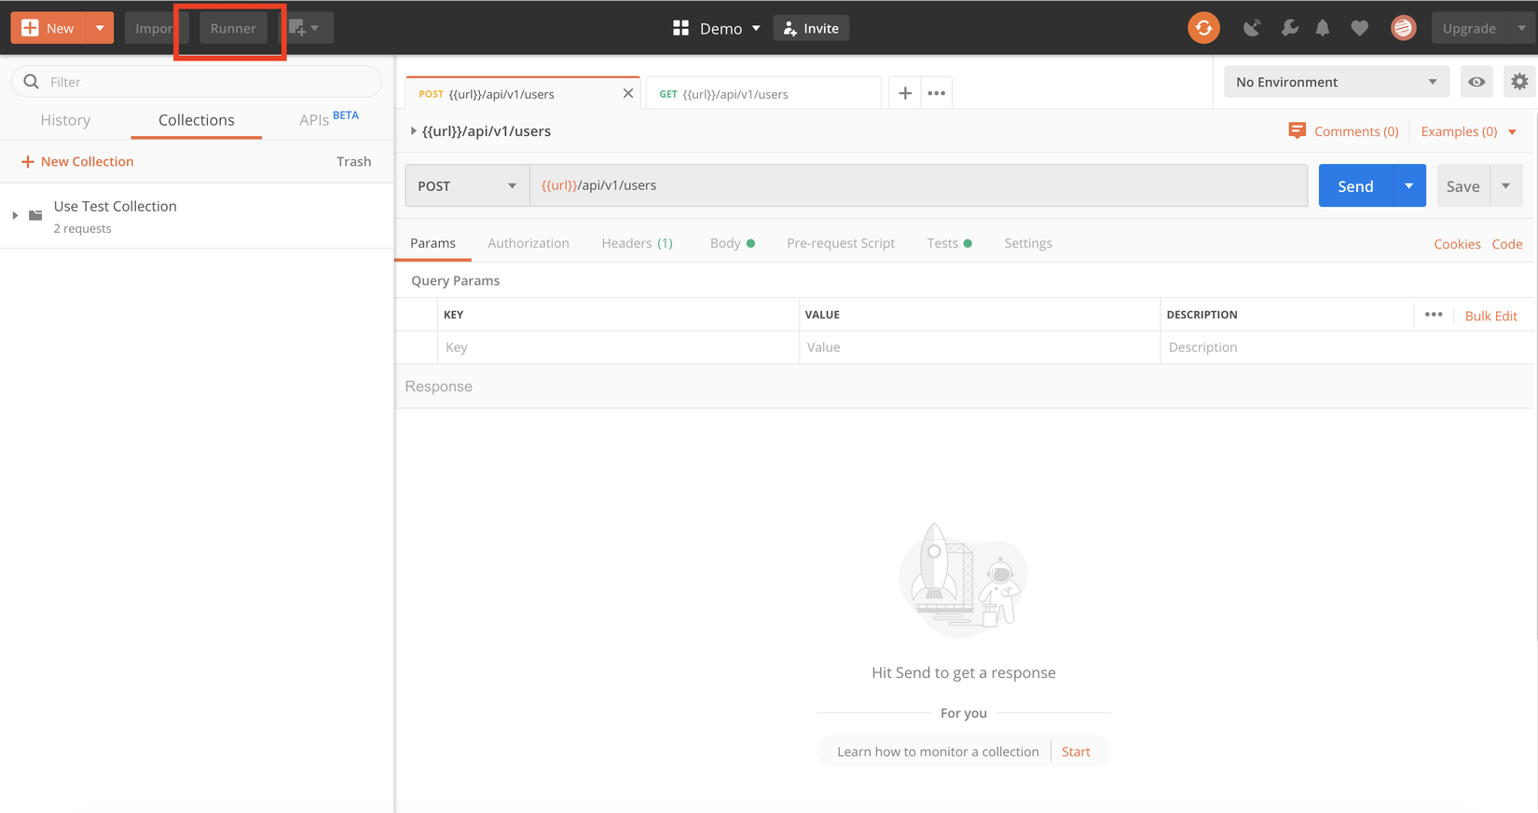Image resolution: width=1538 pixels, height=813 pixels.
Task: Open the user avatar menu
Action: point(1403,28)
